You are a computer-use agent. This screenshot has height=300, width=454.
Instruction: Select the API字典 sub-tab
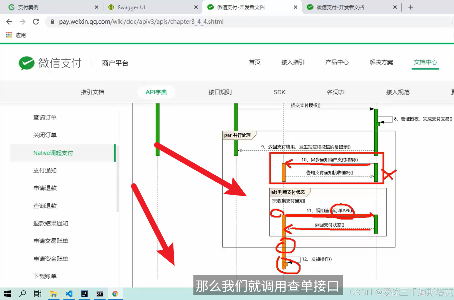click(156, 92)
